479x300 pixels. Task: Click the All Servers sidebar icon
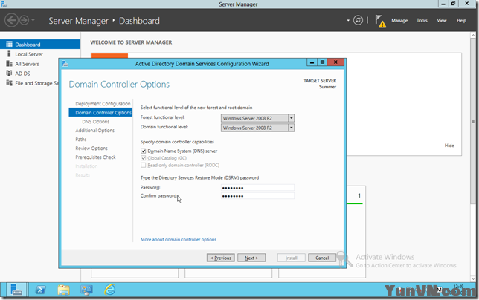[x=9, y=64]
